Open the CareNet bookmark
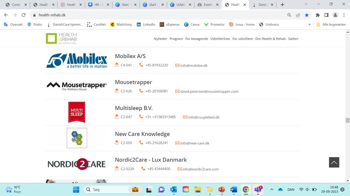This screenshot has height=196, width=350. pos(96,24)
